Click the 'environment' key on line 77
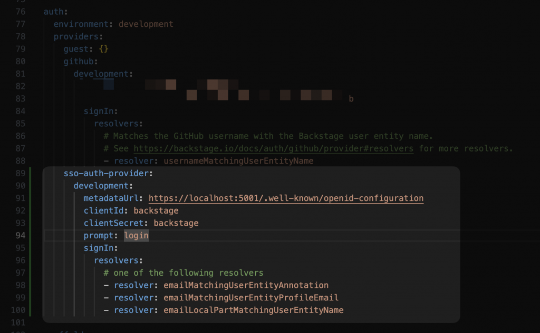 tap(81, 24)
